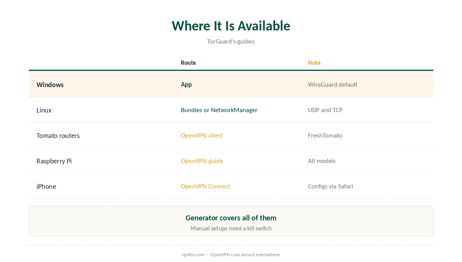The width and height of the screenshot is (462, 262).
Task: Select the 'iPhone' row label
Action: (x=46, y=186)
